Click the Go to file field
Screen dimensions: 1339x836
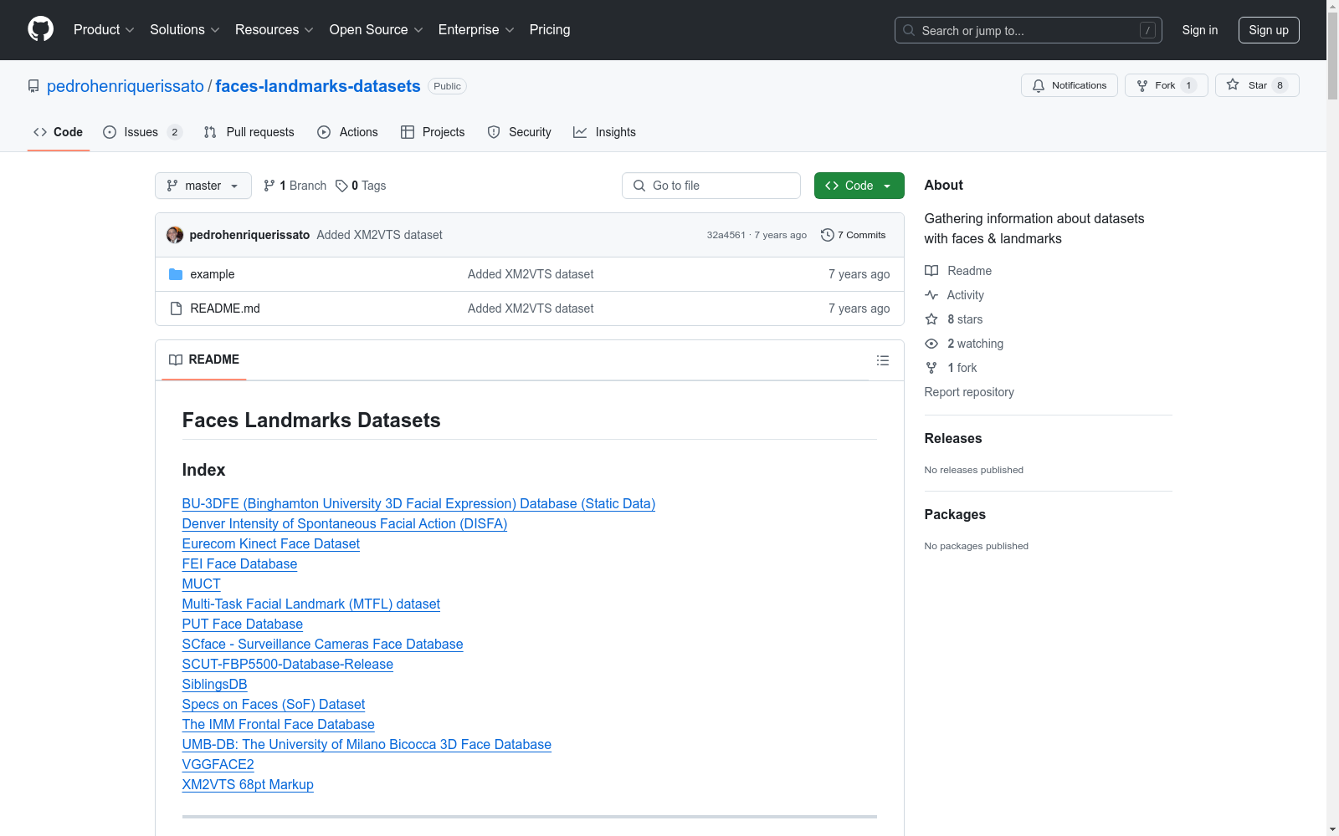[x=711, y=186]
